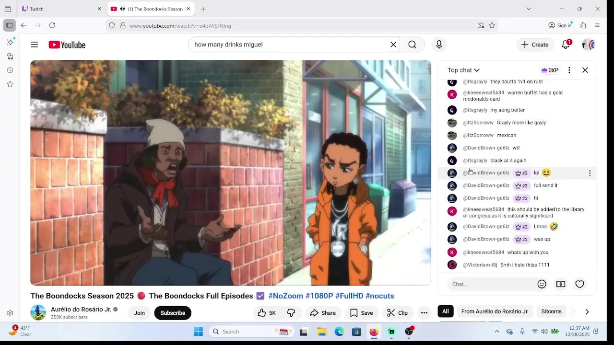
Task: Open tracking protection shield in address bar
Action: 112,25
